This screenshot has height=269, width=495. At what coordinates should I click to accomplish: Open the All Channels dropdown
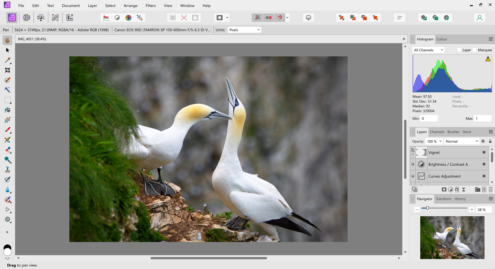point(428,50)
